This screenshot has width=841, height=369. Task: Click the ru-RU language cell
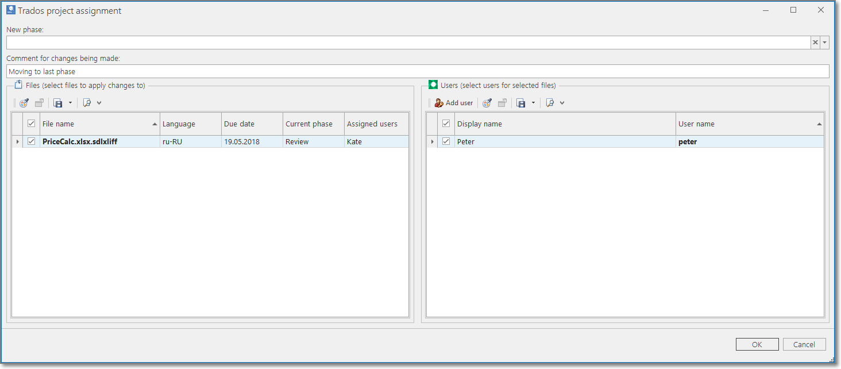[x=190, y=141]
